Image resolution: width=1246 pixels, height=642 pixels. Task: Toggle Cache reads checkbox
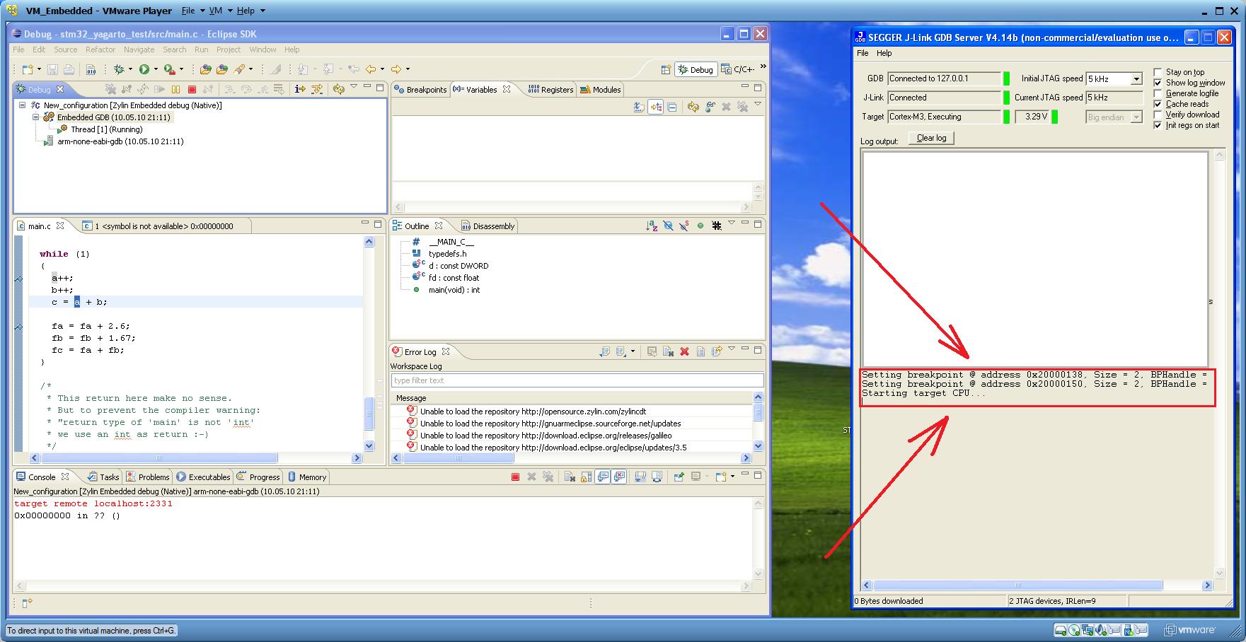1158,104
